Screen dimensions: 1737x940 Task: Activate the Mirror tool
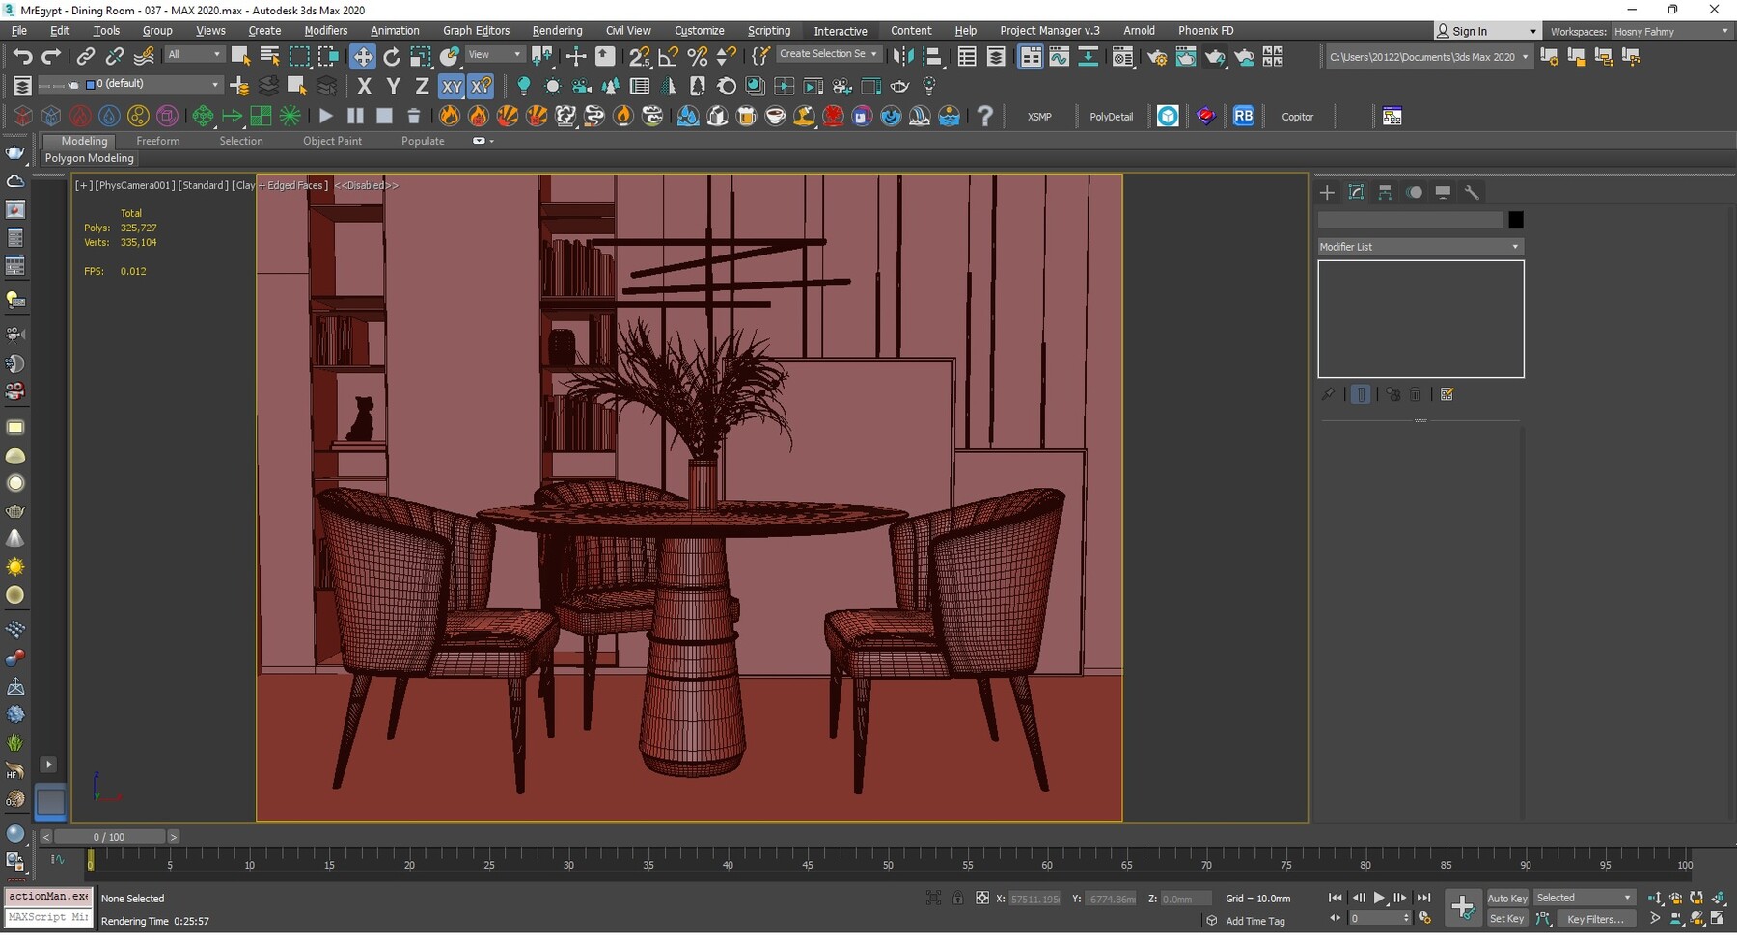coord(903,56)
